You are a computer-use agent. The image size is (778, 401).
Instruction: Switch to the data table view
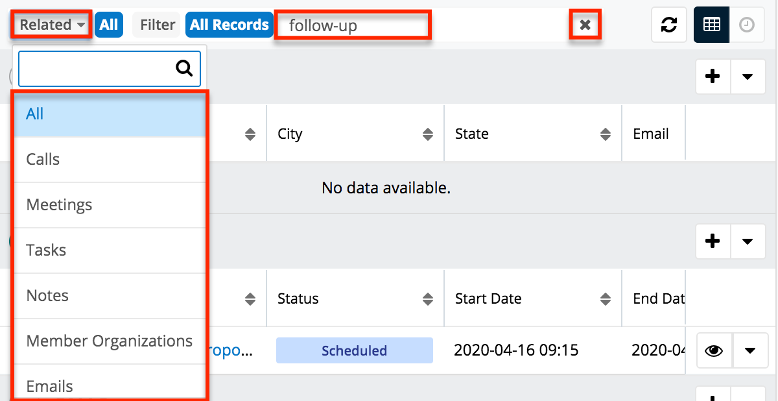pos(711,24)
